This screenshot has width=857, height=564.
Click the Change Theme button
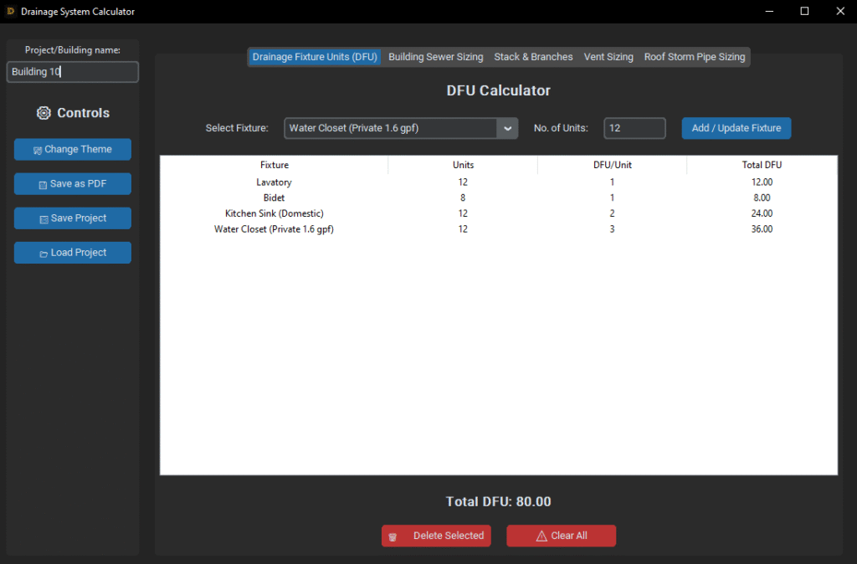(73, 149)
